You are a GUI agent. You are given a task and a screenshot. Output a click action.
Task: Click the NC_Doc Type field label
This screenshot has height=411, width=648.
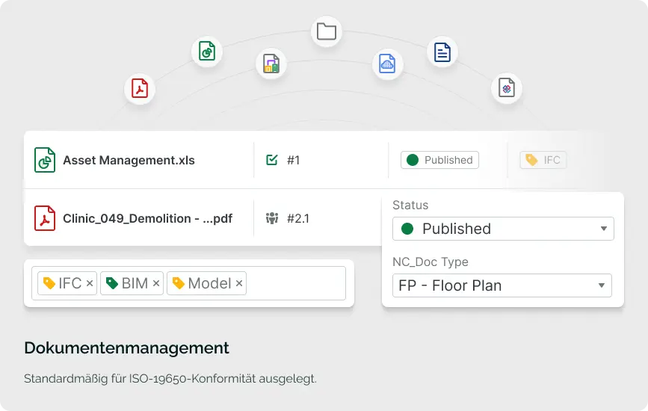pyautogui.click(x=431, y=262)
